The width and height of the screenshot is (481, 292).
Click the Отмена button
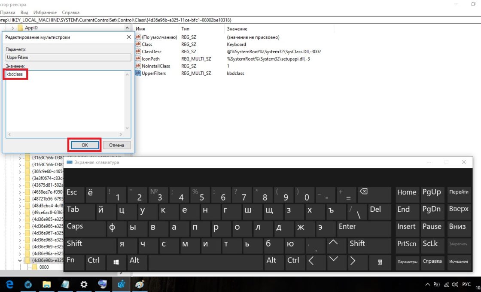(x=116, y=145)
